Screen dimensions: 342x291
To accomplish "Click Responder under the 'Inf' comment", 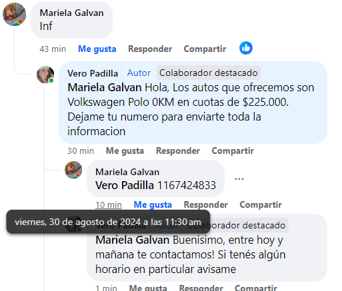I will tap(150, 49).
